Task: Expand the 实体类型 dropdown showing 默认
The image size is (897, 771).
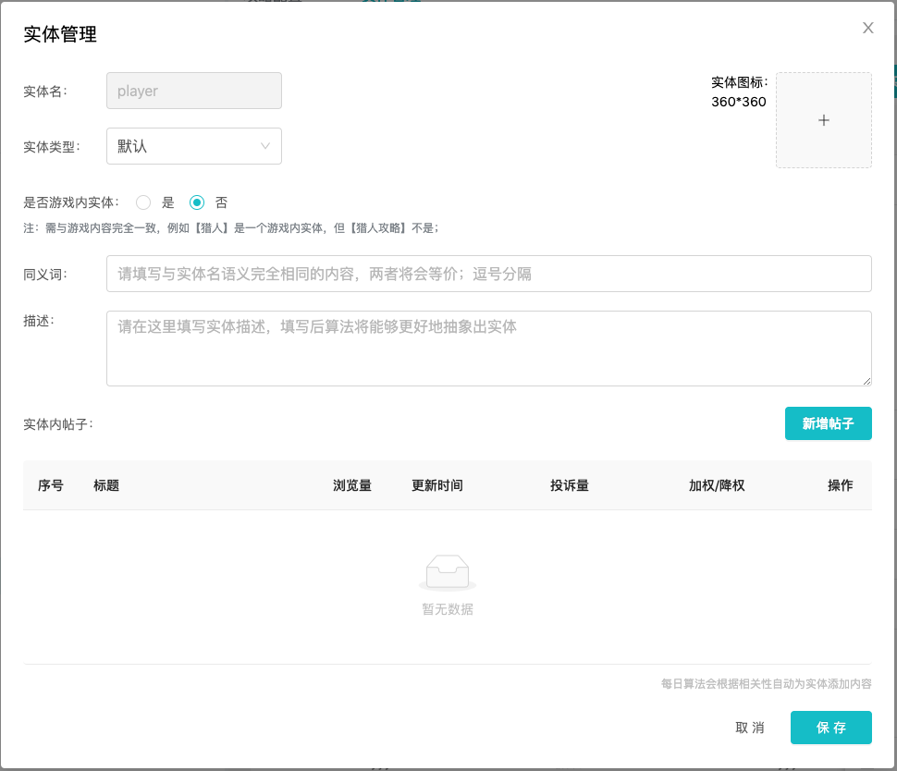Action: pyautogui.click(x=194, y=146)
